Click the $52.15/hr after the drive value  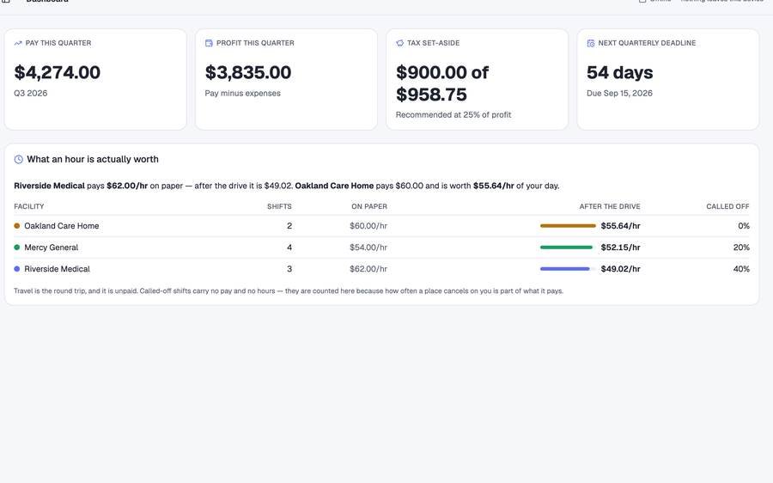point(621,248)
